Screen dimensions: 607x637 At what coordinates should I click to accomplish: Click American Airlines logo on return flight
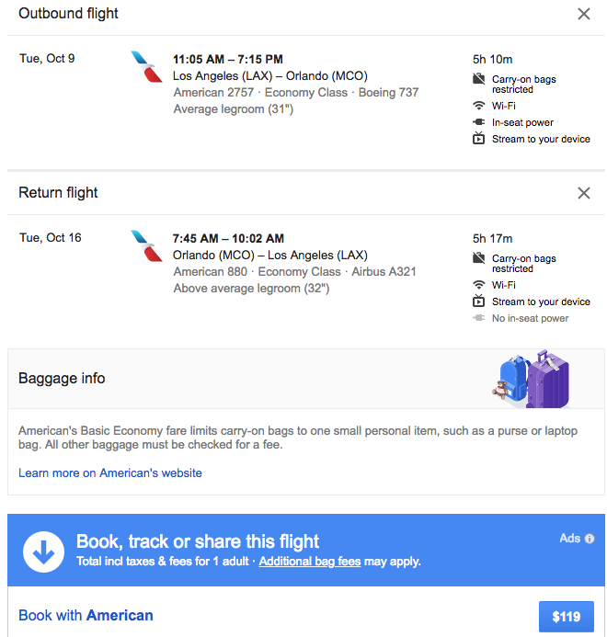[146, 246]
